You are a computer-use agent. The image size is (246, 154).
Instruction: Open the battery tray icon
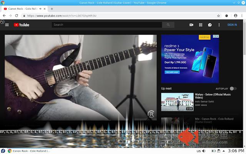point(214,151)
